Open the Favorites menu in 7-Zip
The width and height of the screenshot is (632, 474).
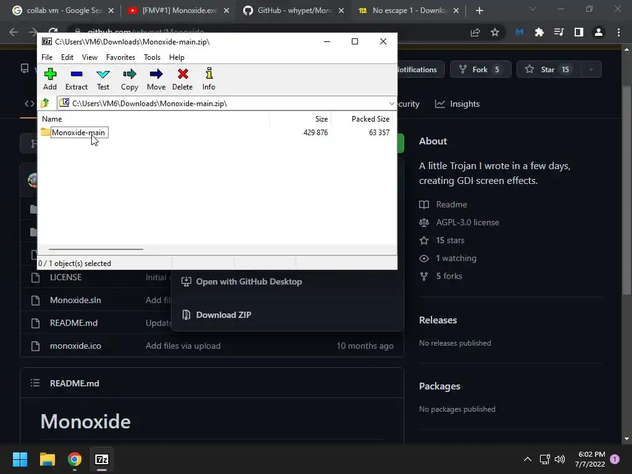point(120,57)
